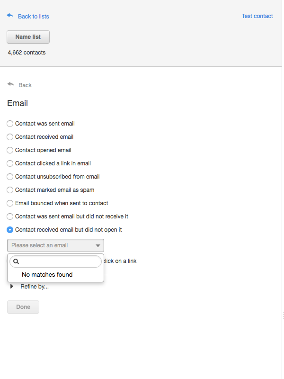The width and height of the screenshot is (284, 379).
Task: Click the Please select an email combo box
Action: tap(55, 245)
